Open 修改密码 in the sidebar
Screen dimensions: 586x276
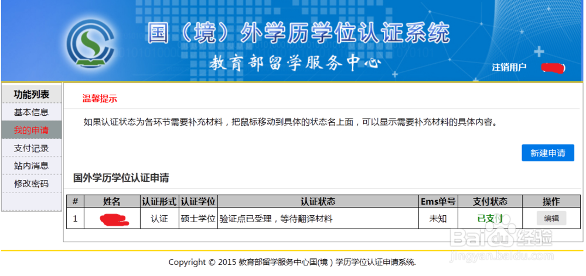[32, 184]
